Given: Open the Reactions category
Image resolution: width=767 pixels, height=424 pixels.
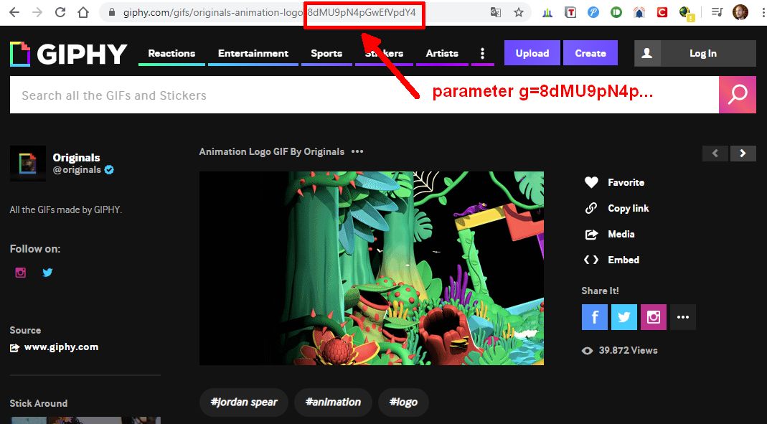Looking at the screenshot, I should point(171,53).
